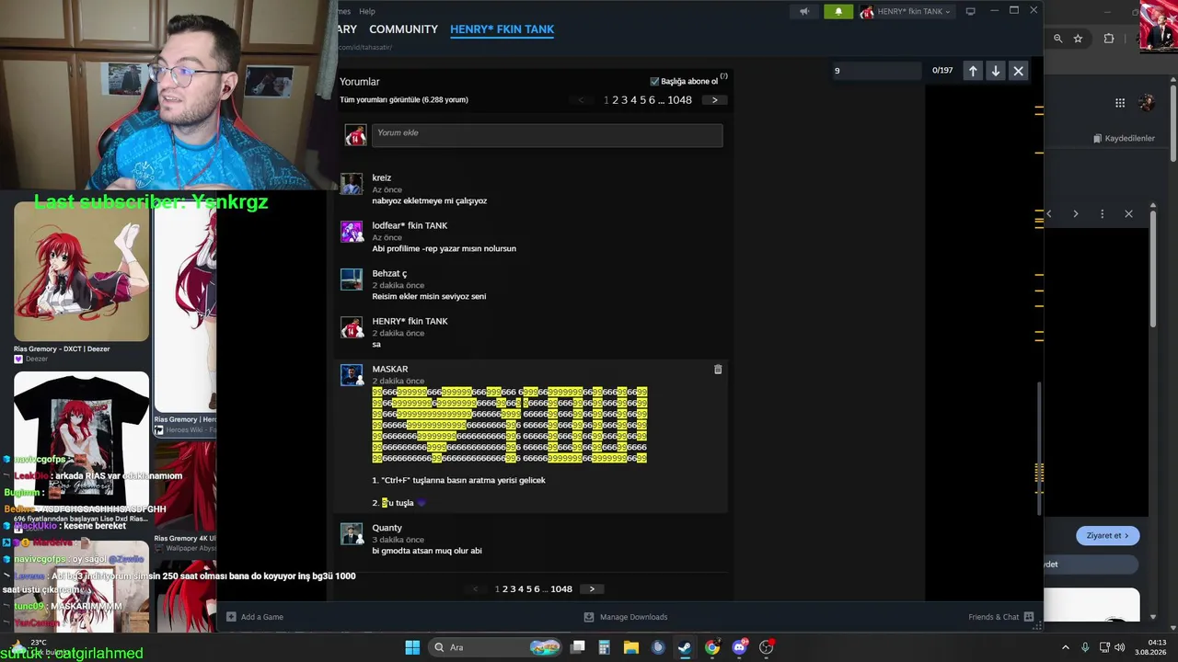Go to next image in Chrome preview panel
Screen dimensions: 1178x662
pyautogui.click(x=1075, y=214)
